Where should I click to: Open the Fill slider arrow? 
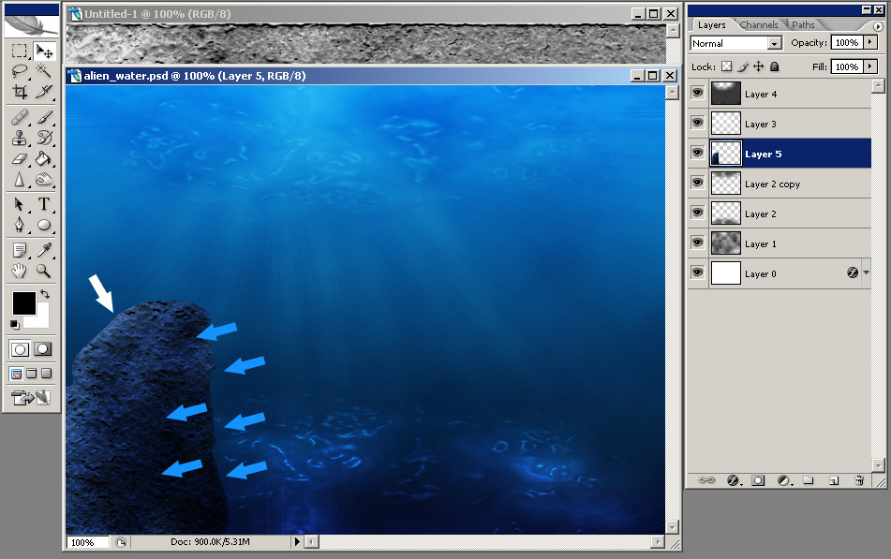click(x=870, y=66)
